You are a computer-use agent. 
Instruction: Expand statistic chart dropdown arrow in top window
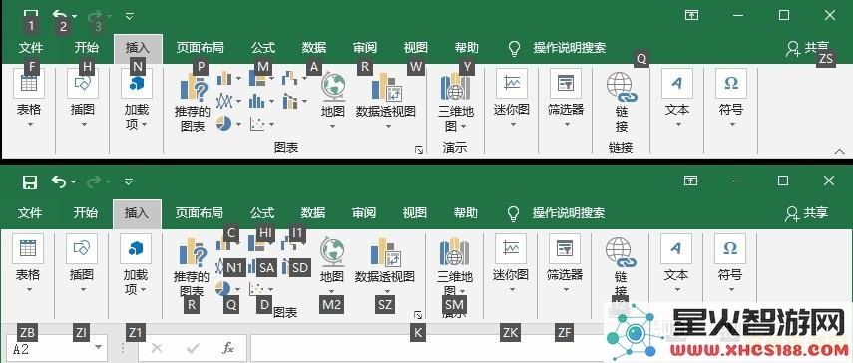coord(271,101)
